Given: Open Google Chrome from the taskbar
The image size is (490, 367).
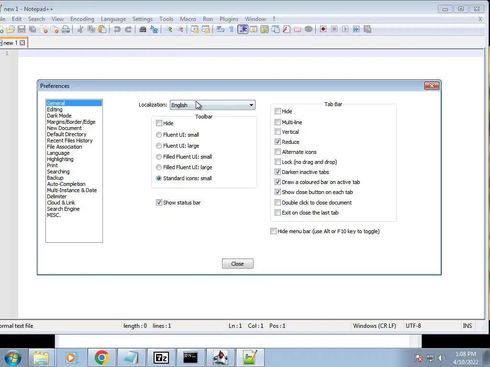Looking at the screenshot, I should click(101, 357).
